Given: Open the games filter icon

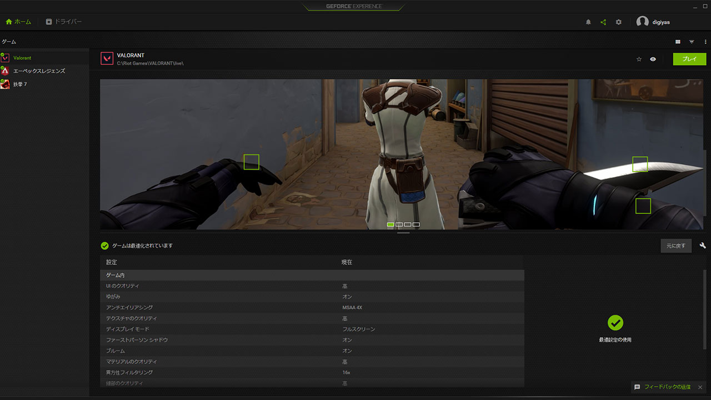Looking at the screenshot, I should [x=692, y=42].
